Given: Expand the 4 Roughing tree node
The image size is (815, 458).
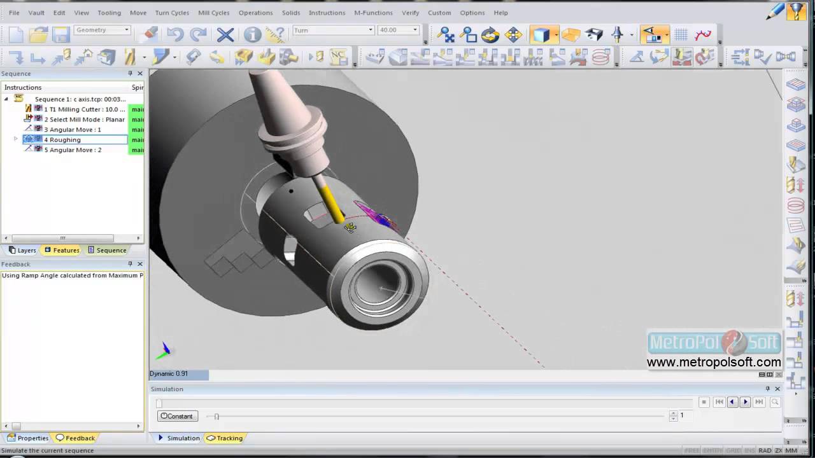Looking at the screenshot, I should tap(15, 139).
